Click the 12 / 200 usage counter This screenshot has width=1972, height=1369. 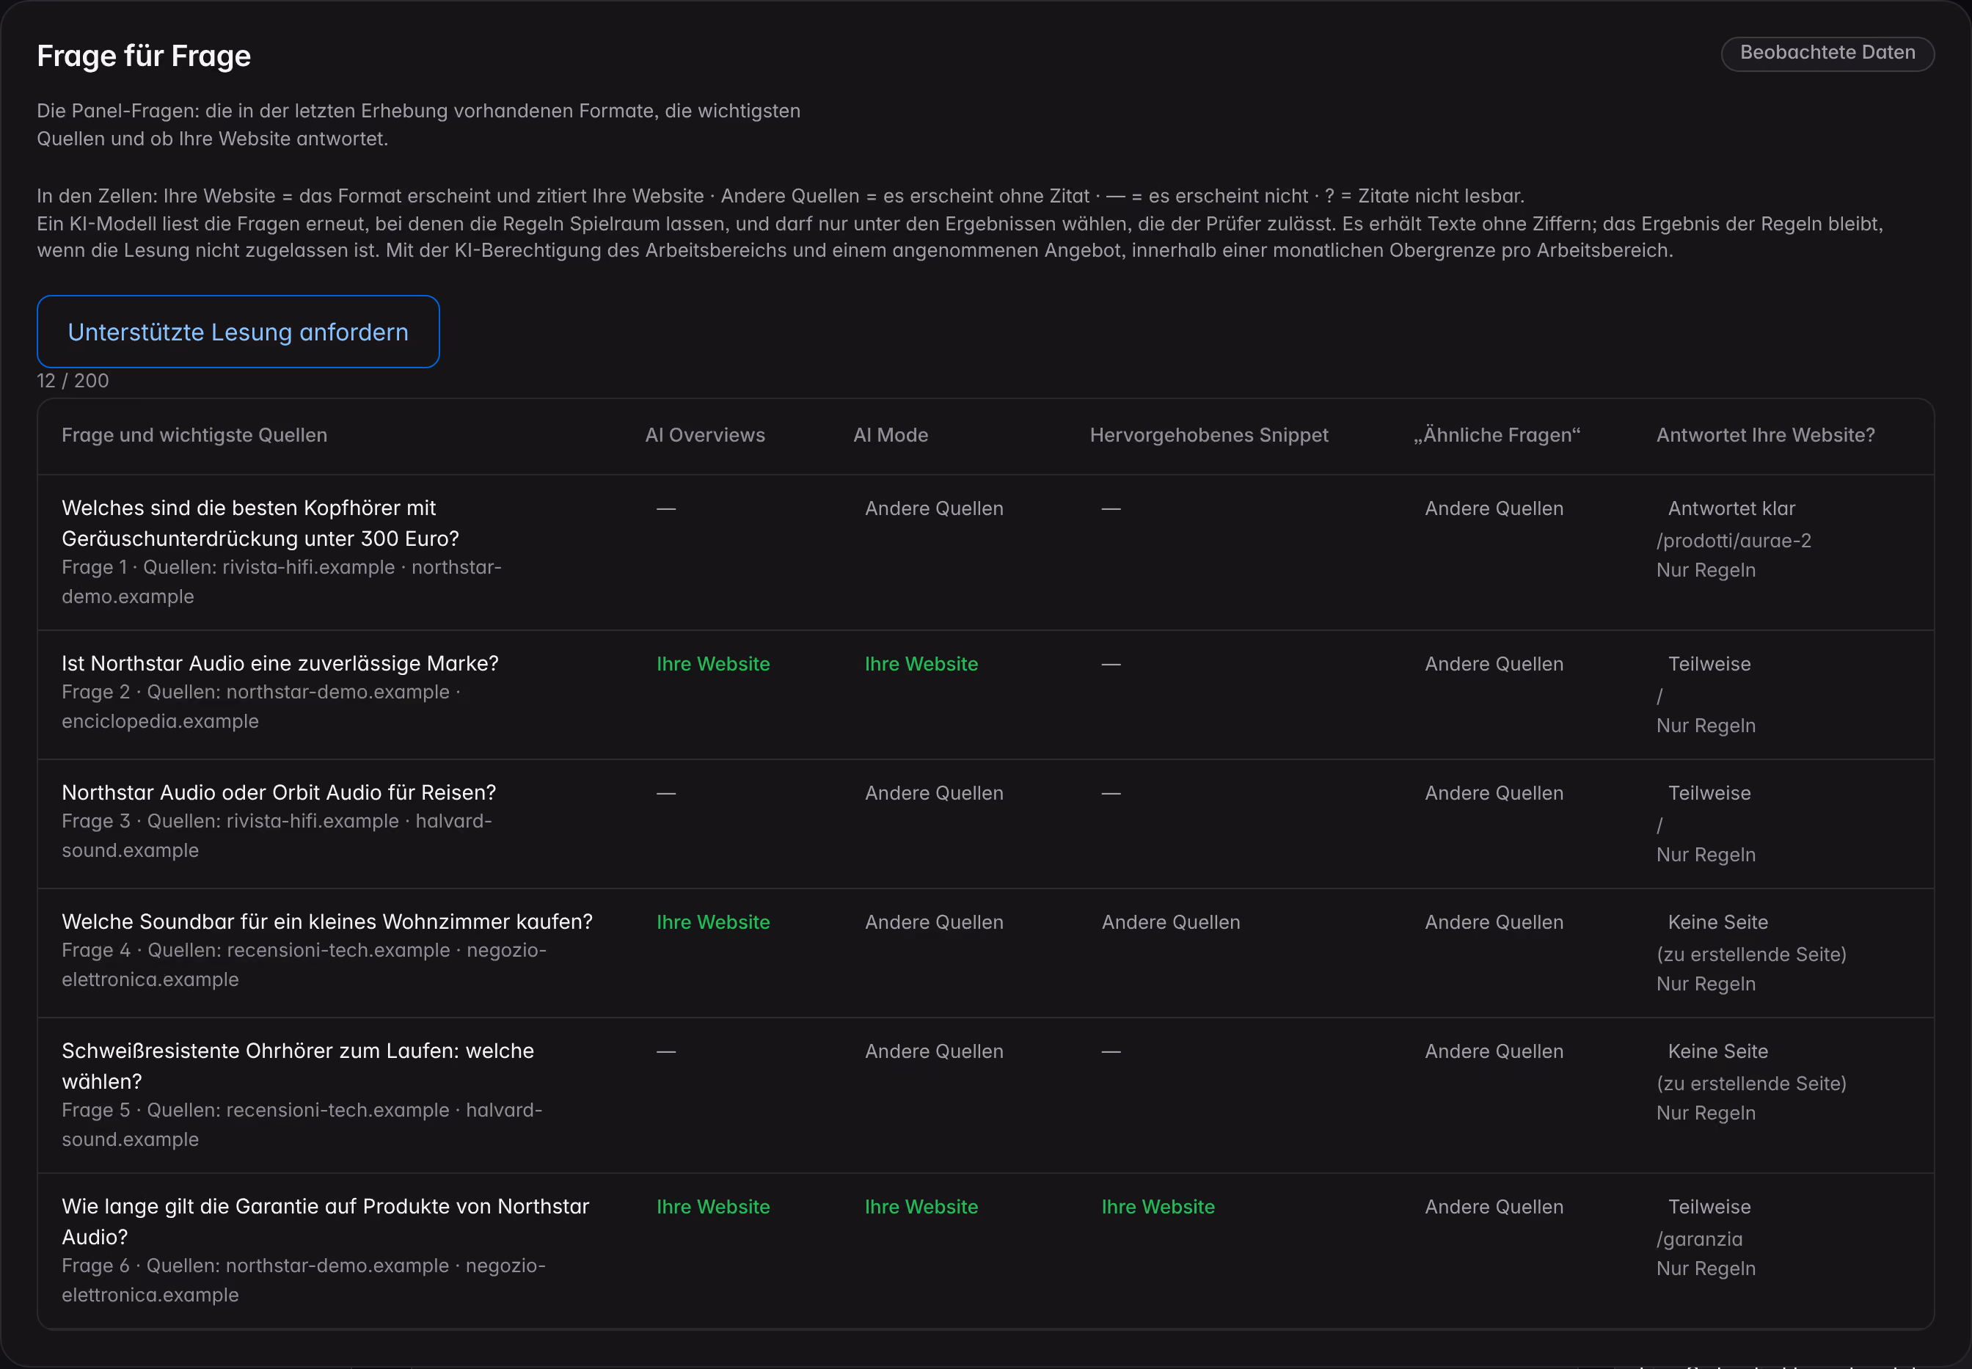pos(73,381)
